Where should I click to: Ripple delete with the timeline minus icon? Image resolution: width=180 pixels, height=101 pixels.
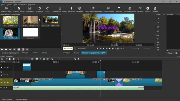[x=22, y=59]
